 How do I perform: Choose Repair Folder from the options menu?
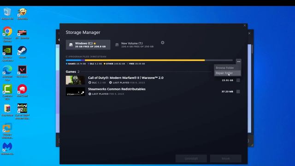227,73
